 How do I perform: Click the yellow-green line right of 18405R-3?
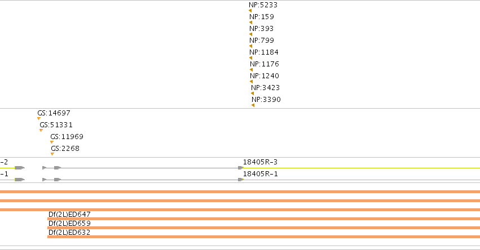pos(362,168)
